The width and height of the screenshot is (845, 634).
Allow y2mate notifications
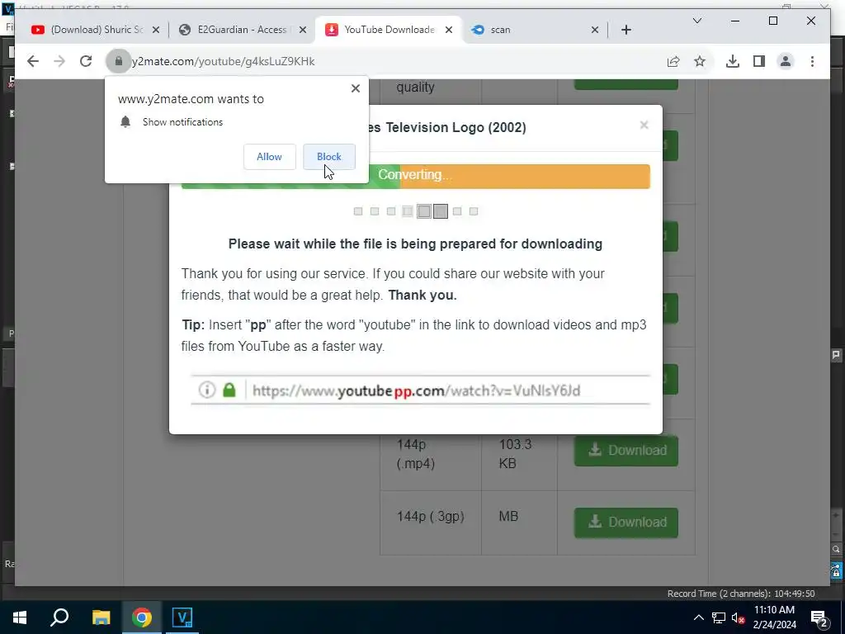pos(270,157)
